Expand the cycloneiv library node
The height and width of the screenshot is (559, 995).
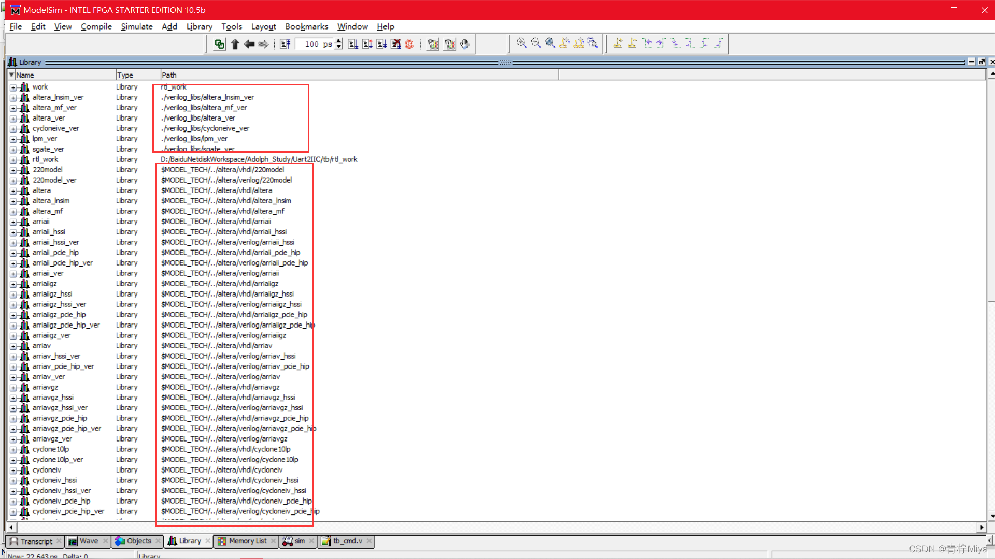point(13,470)
